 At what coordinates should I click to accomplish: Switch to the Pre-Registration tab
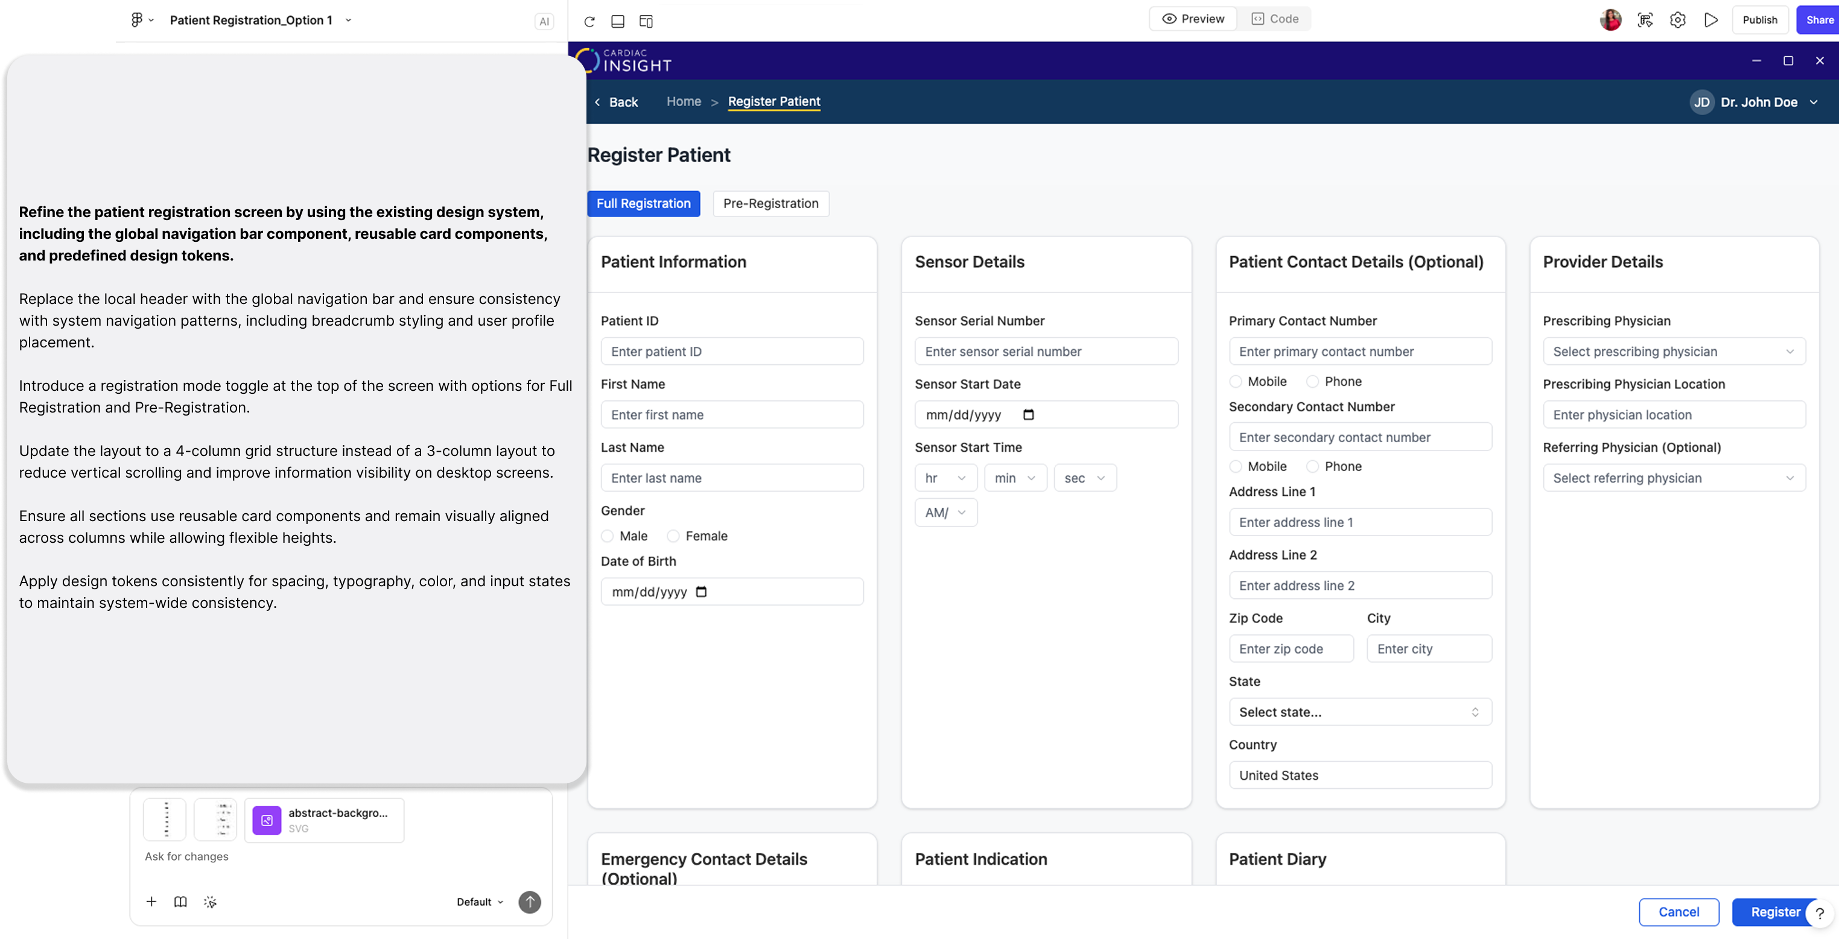pyautogui.click(x=770, y=203)
